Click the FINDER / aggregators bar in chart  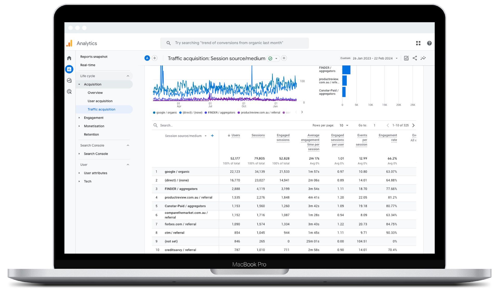[346, 70]
